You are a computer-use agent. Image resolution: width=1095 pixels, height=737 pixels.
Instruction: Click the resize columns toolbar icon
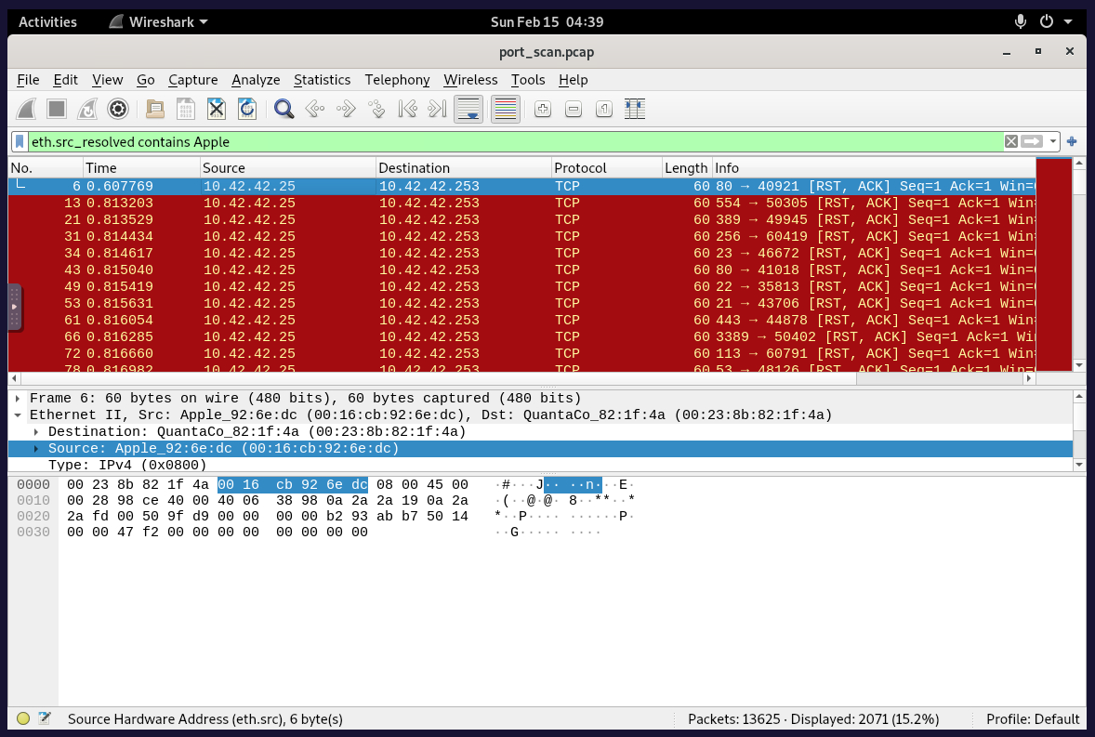(635, 110)
